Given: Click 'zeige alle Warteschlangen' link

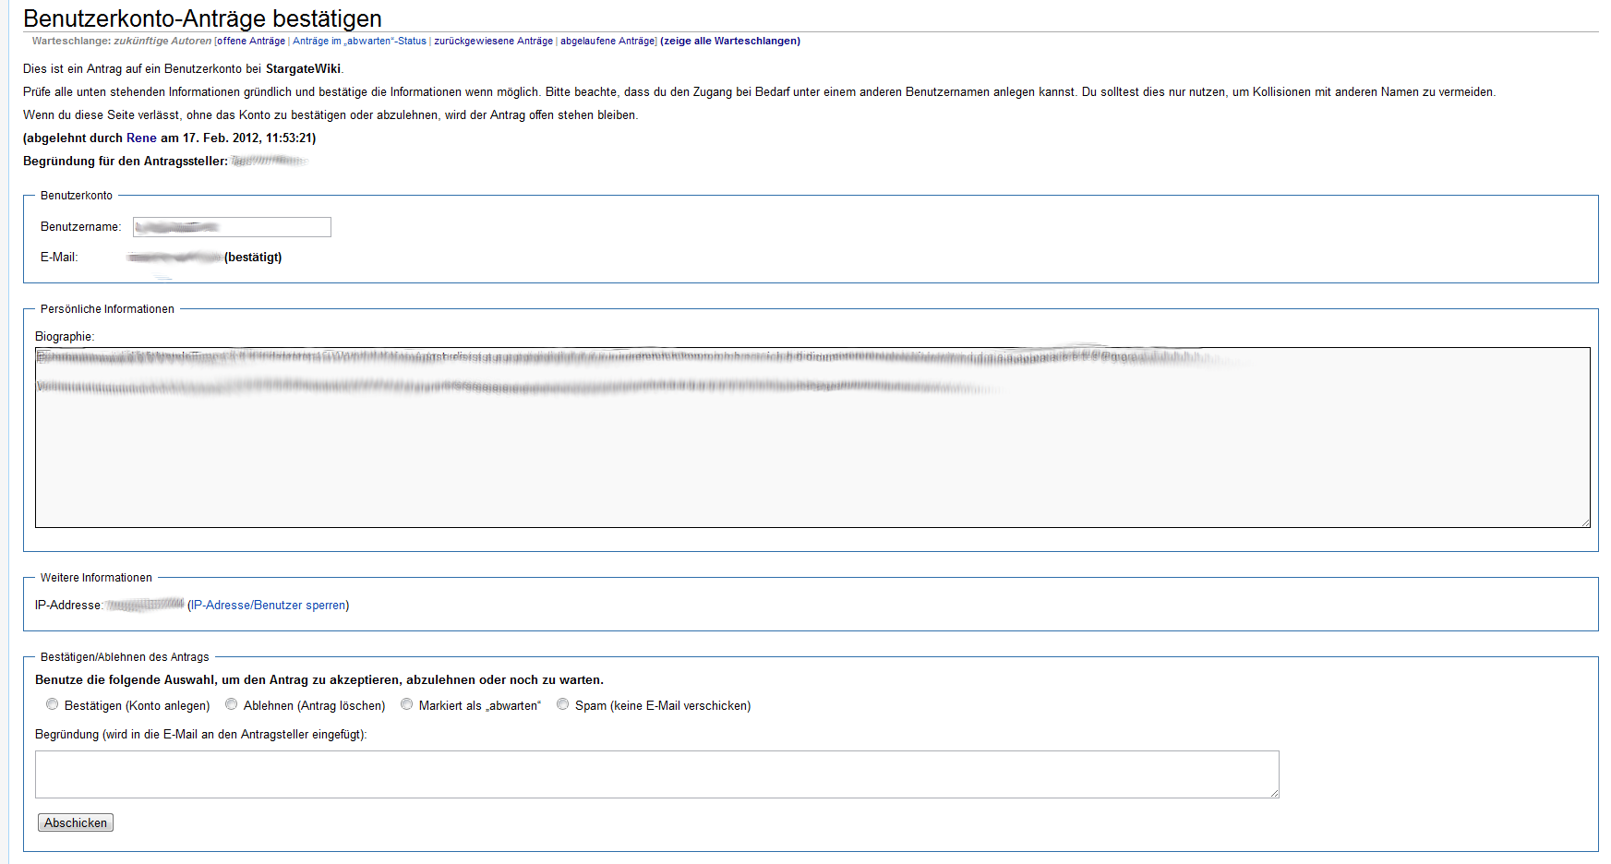Looking at the screenshot, I should [730, 42].
